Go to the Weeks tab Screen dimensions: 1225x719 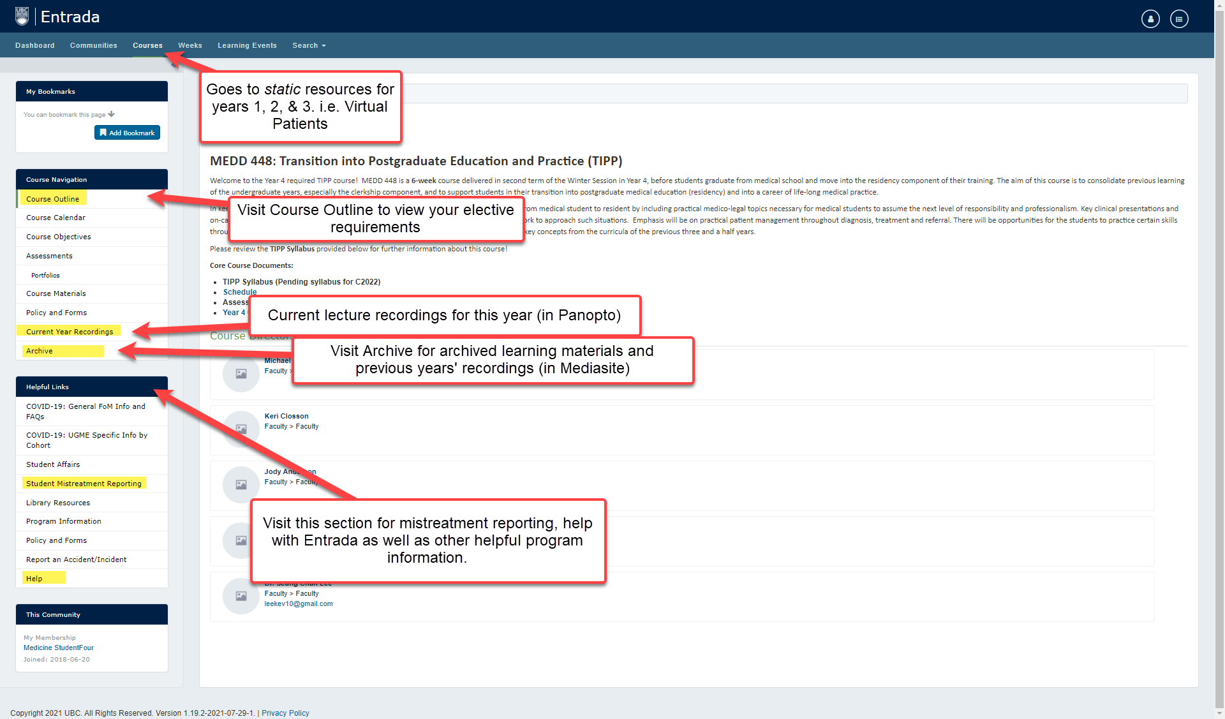click(190, 45)
